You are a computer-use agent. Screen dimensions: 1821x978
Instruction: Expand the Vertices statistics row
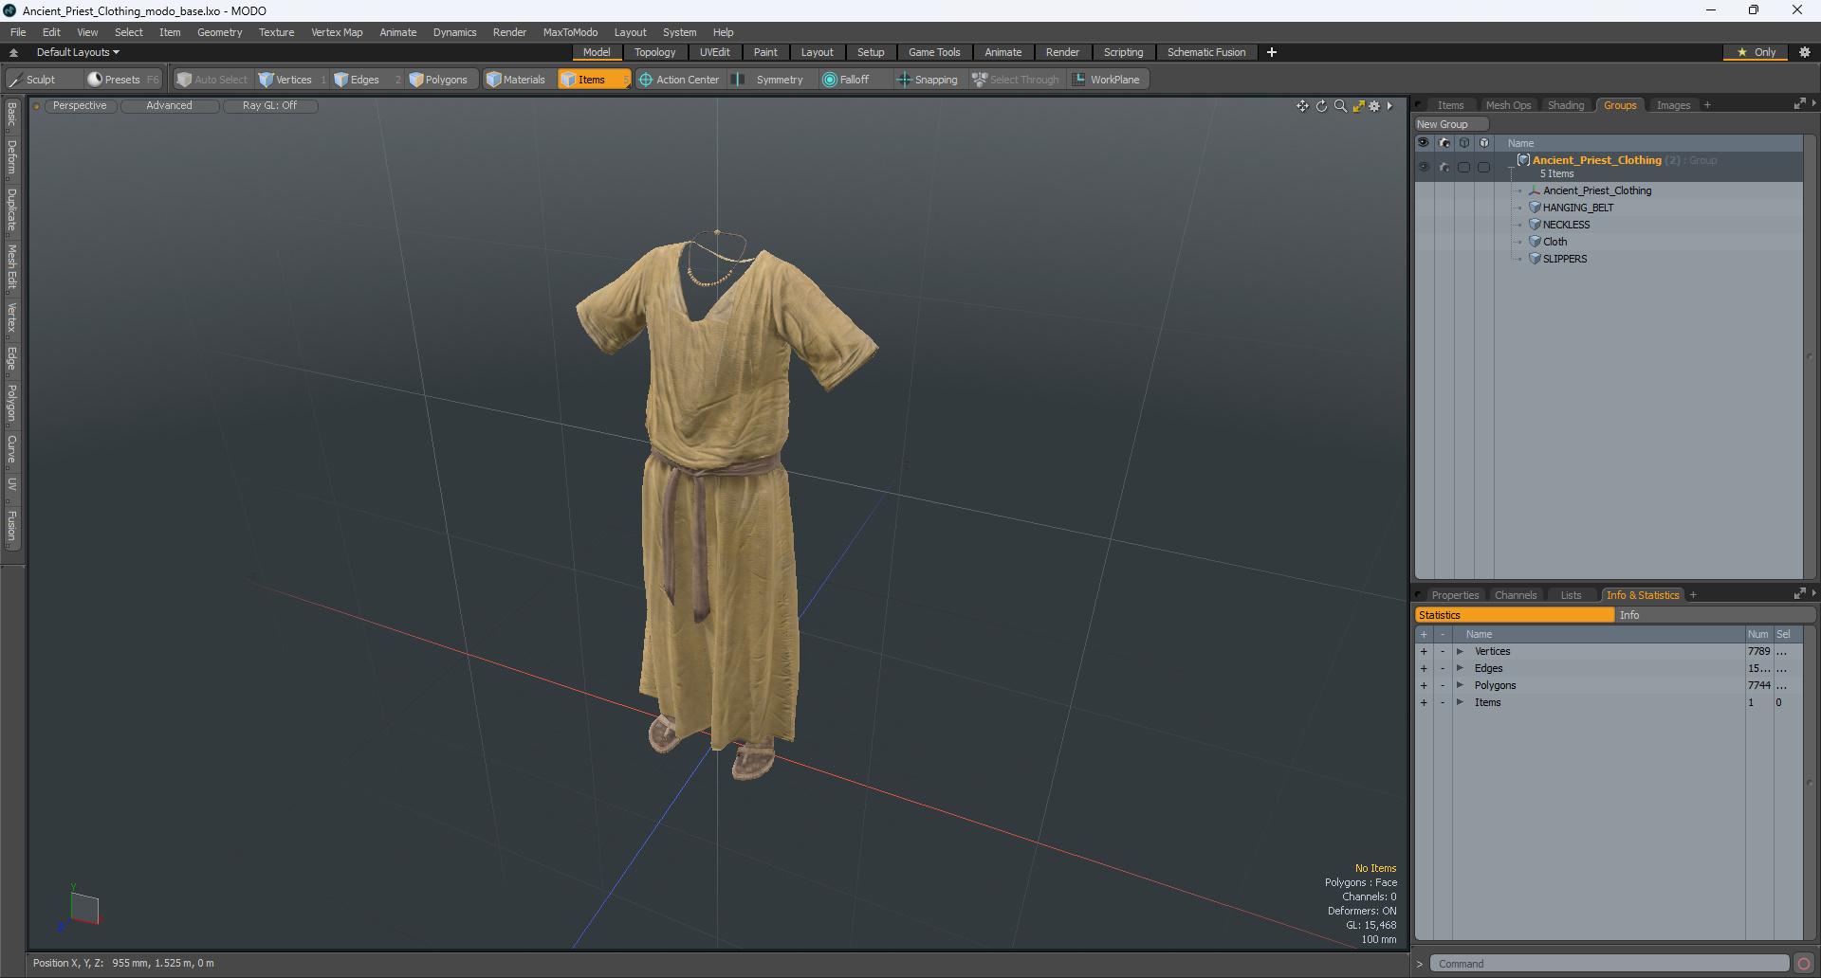pos(1460,651)
